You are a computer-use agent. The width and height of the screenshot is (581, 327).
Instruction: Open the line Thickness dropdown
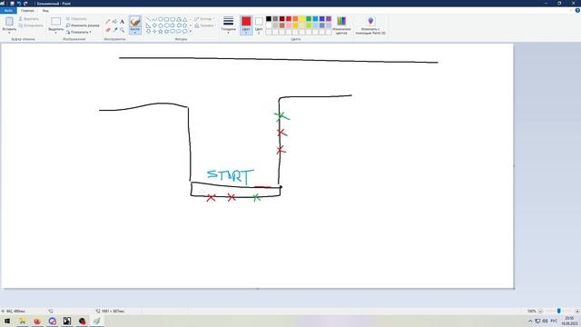[x=229, y=25]
